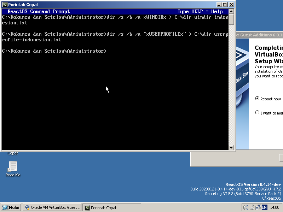This screenshot has height=212, width=283.
Task: Click the current command prompt line
Action: tap(54, 51)
